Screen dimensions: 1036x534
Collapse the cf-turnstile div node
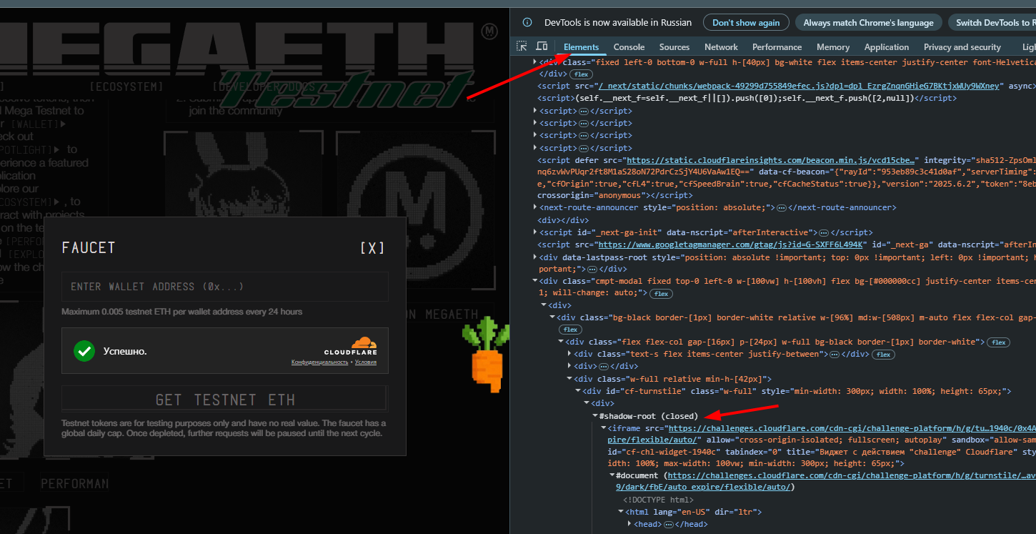(x=577, y=391)
